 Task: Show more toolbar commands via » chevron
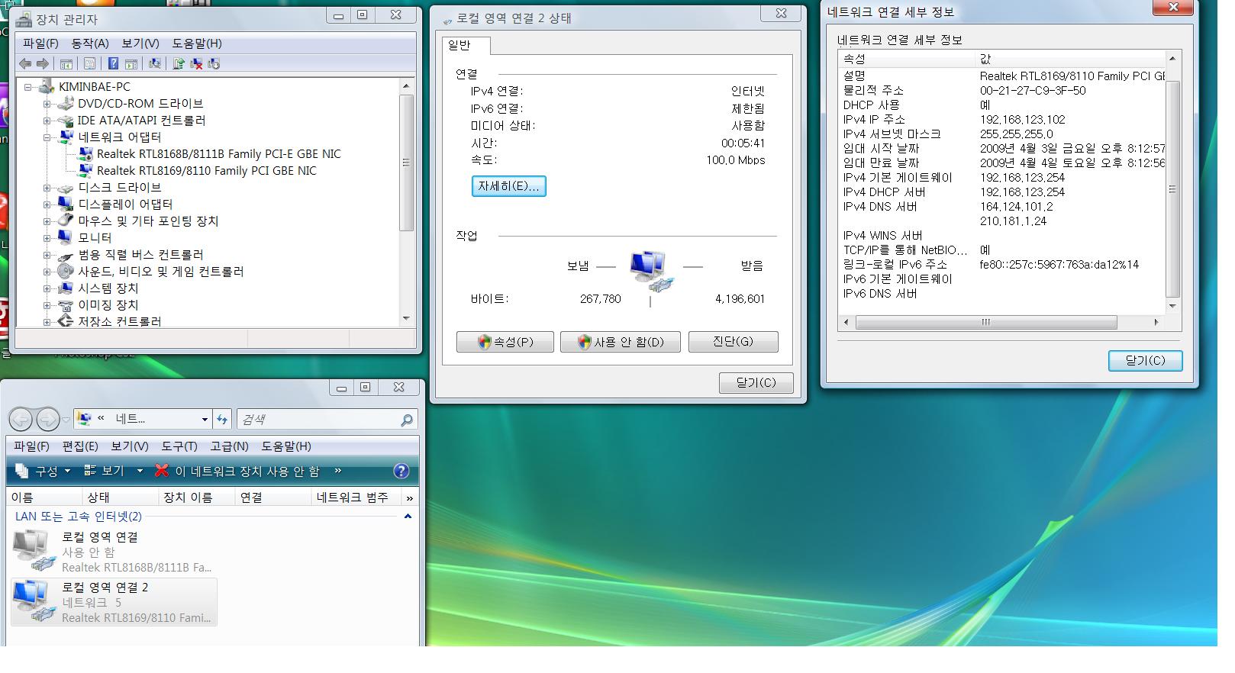tap(338, 471)
